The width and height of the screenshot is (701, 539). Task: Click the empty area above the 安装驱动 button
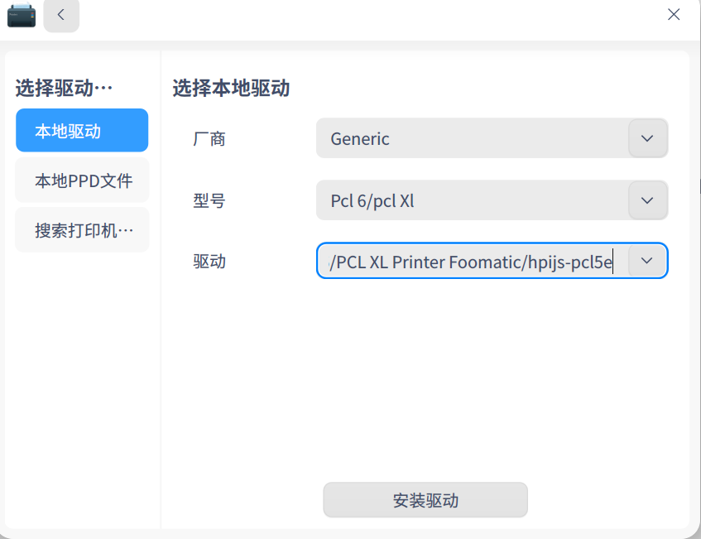tap(425, 380)
